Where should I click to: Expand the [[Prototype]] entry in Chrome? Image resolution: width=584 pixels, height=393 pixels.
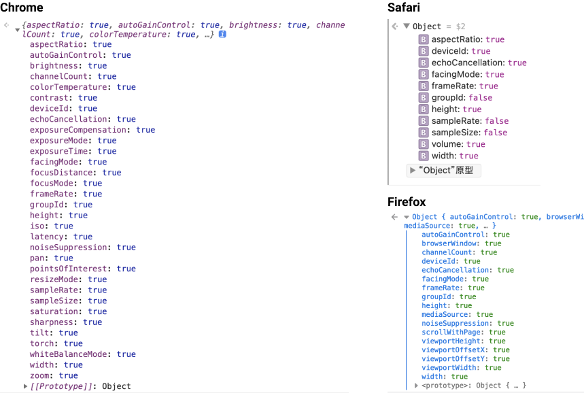click(25, 386)
